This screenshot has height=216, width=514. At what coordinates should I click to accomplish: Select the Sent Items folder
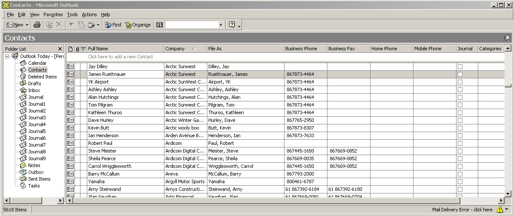[39, 179]
